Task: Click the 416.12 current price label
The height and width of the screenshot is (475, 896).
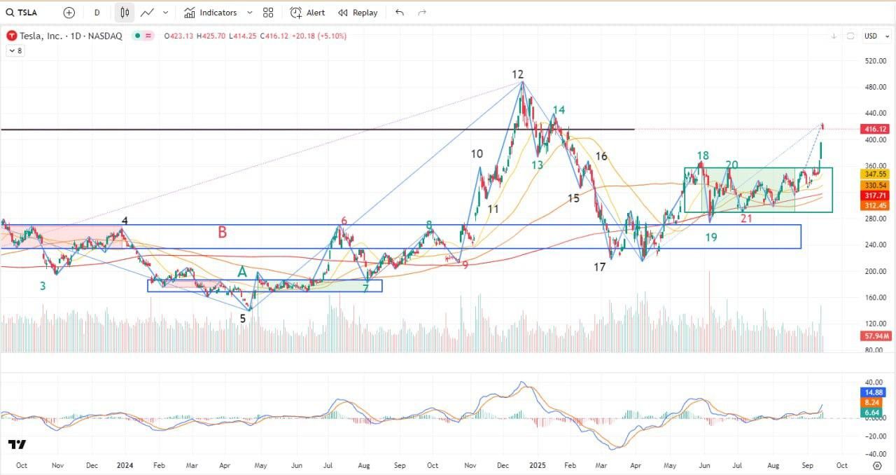Action: coord(876,130)
